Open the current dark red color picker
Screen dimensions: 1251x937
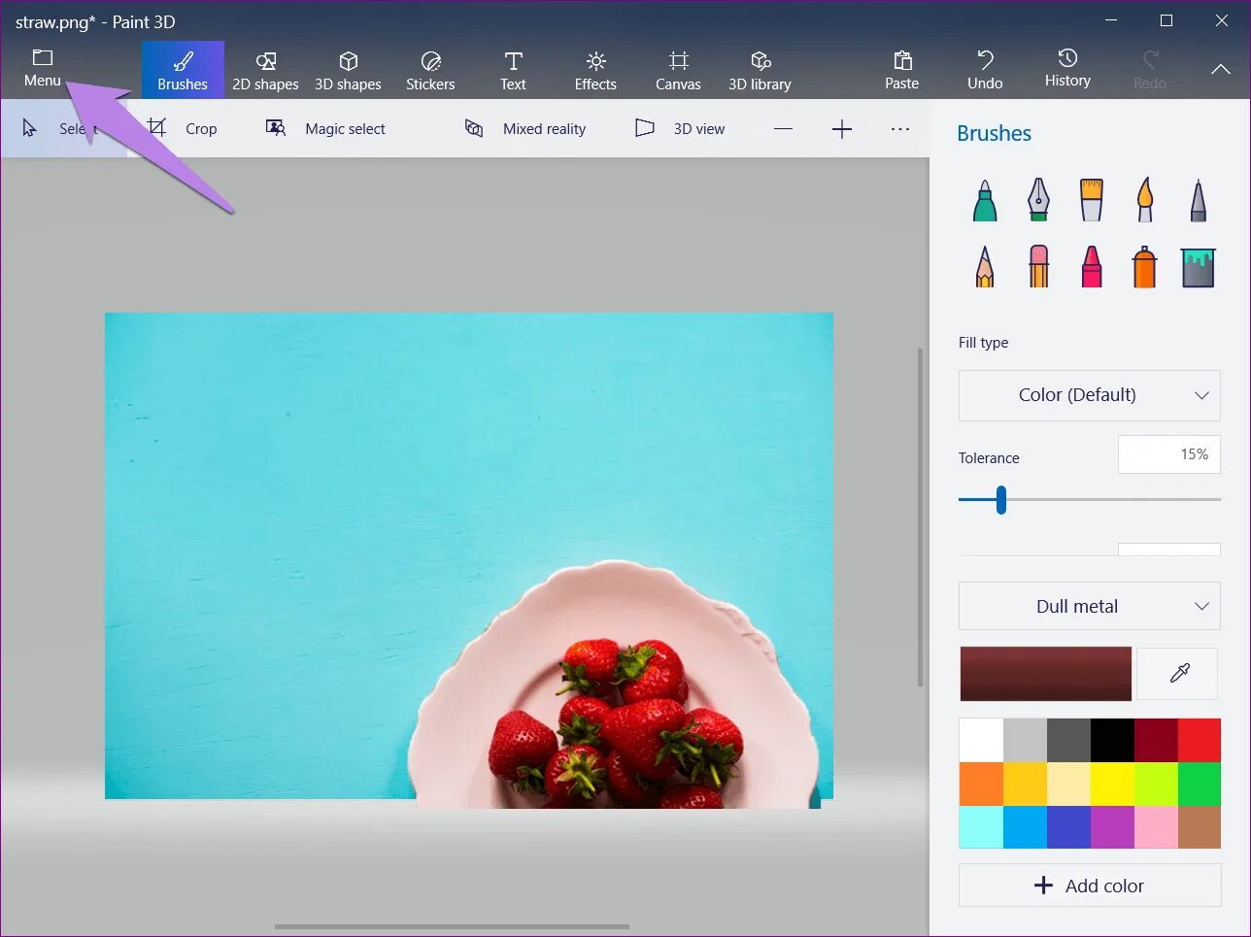1045,674
